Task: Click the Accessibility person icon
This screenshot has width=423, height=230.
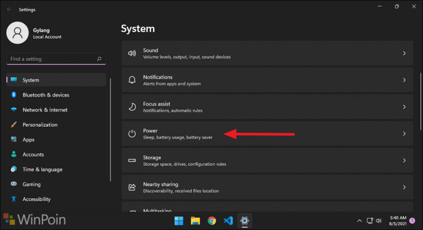Action: pos(13,199)
